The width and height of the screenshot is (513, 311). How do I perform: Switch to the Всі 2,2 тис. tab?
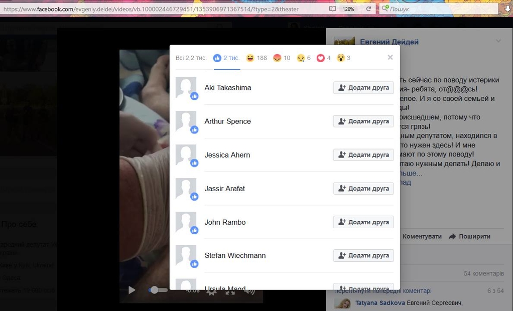(191, 58)
